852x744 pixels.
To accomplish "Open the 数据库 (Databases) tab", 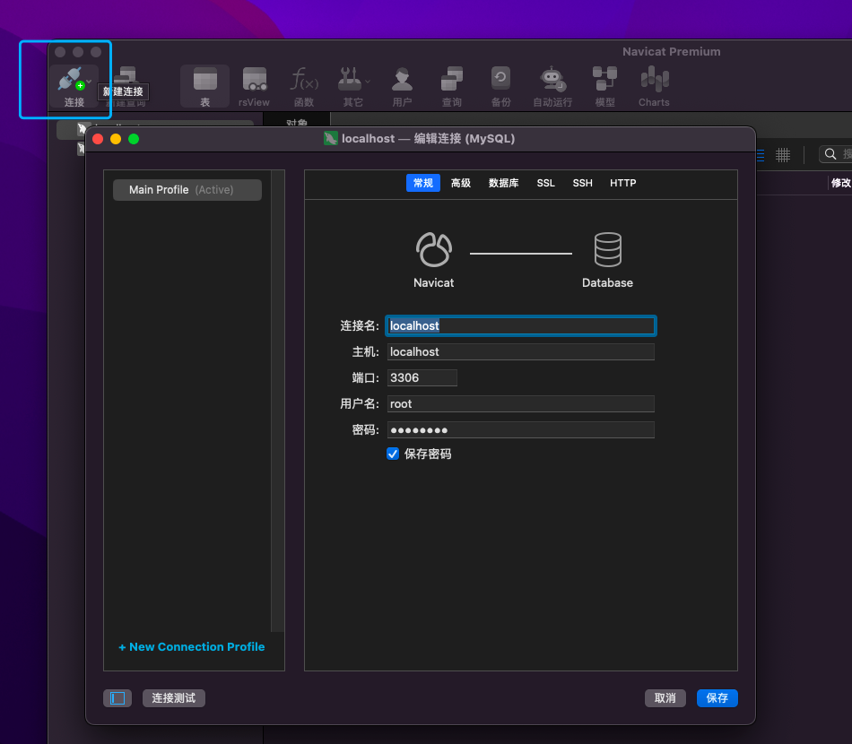I will pos(504,183).
